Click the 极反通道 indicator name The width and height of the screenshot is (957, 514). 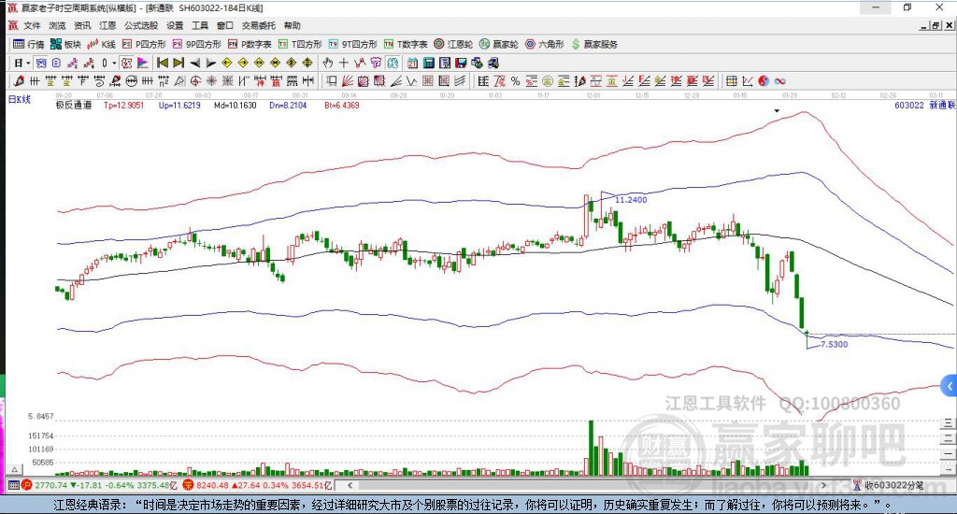73,105
